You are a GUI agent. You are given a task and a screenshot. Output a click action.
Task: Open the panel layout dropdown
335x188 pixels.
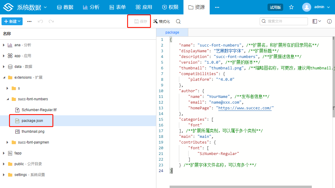tap(317, 21)
